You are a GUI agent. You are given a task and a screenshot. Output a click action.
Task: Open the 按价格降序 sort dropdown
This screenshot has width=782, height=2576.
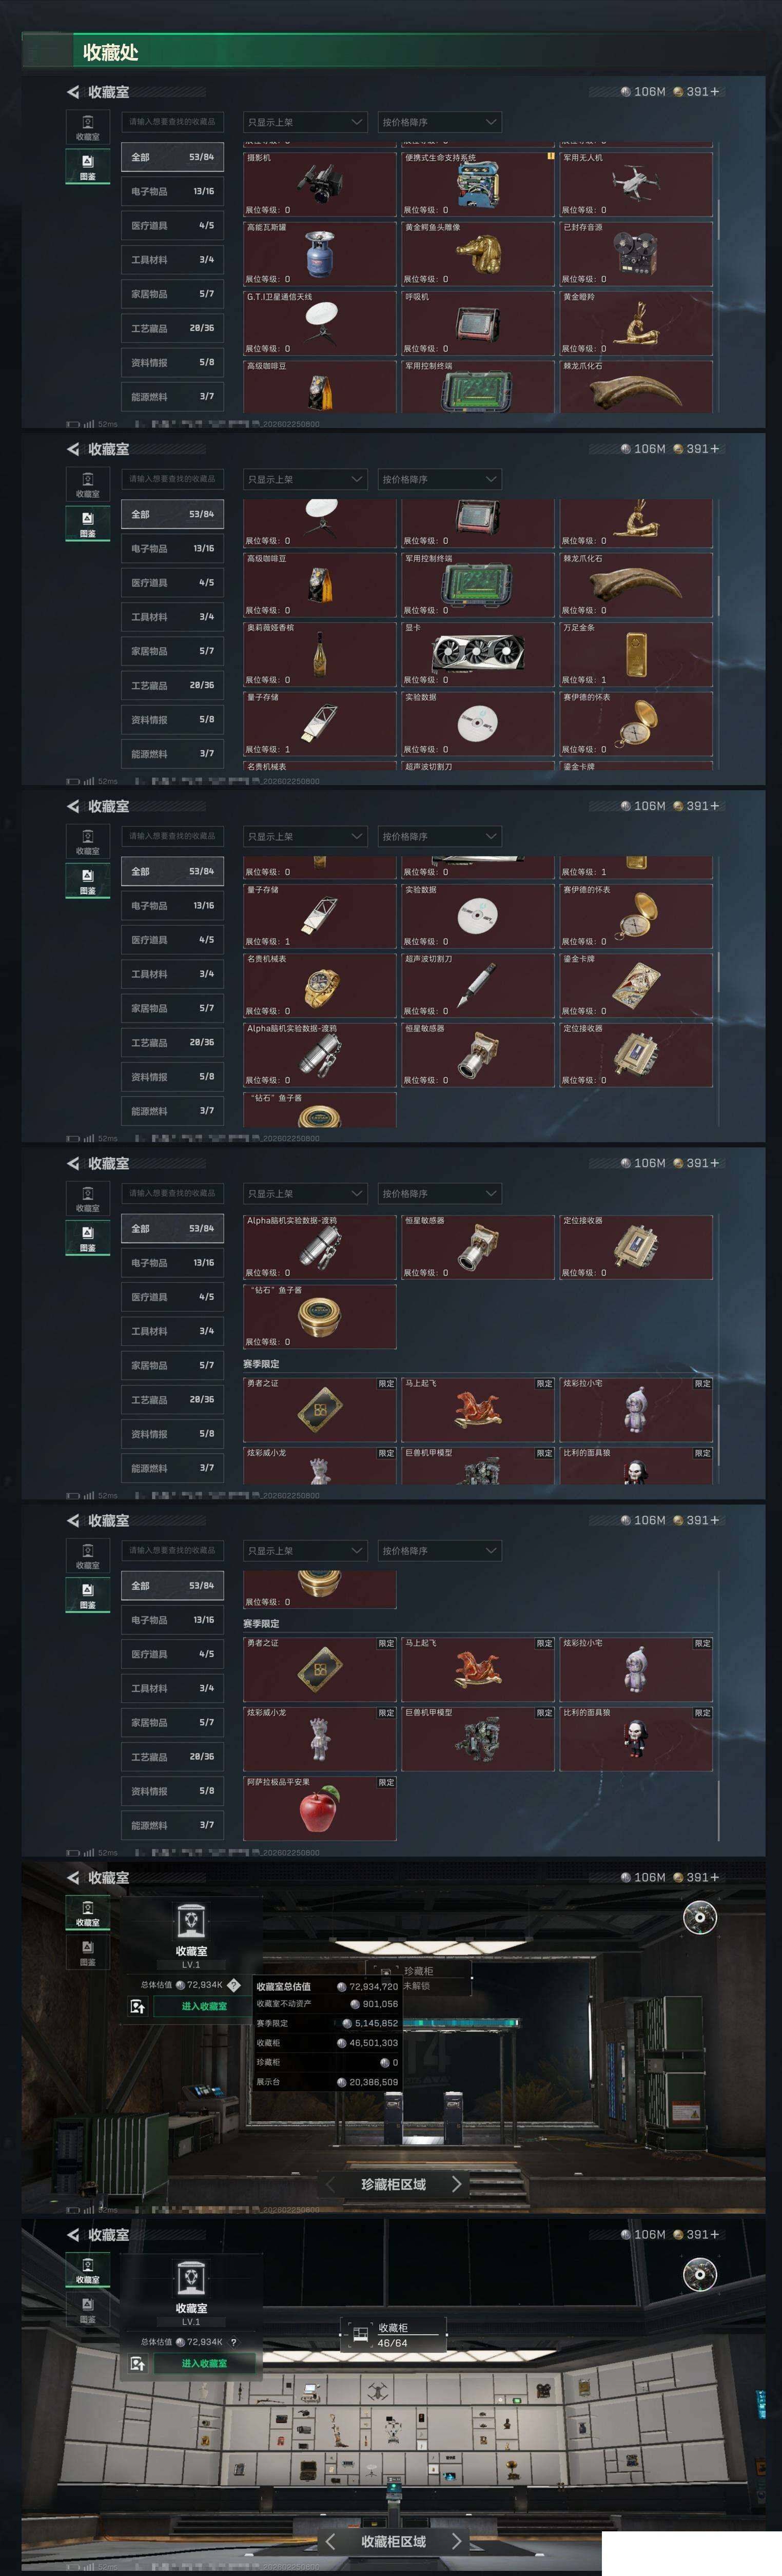click(439, 122)
